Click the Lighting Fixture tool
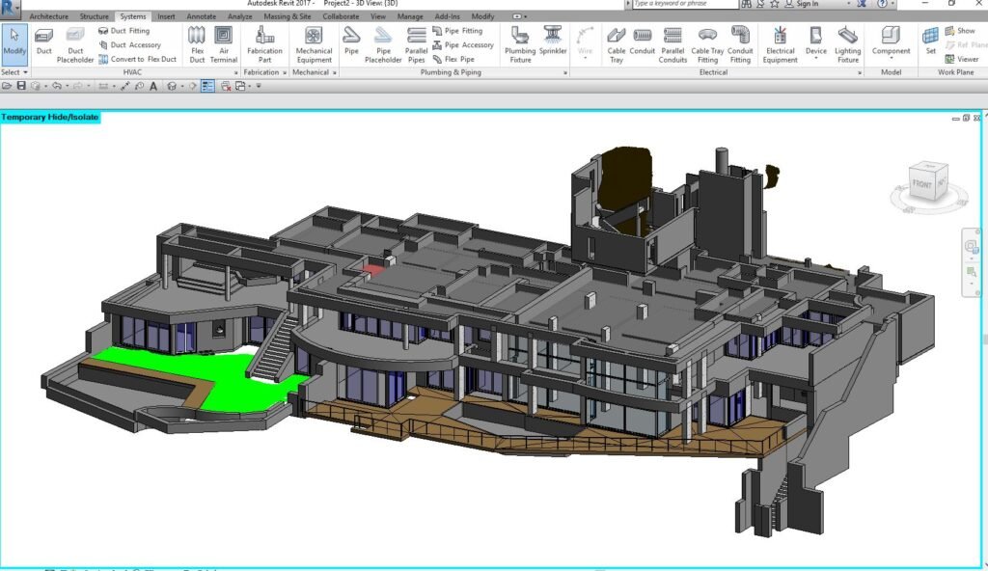This screenshot has width=988, height=571. pos(848,42)
